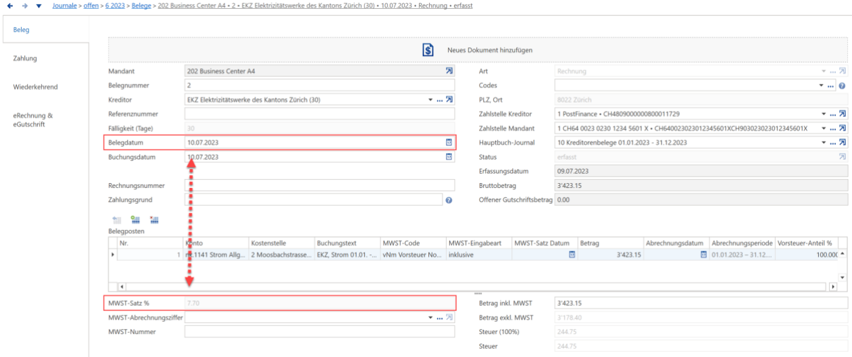Expand the Kreditor dropdown
Screen dimensions: 852x357
tap(431, 100)
